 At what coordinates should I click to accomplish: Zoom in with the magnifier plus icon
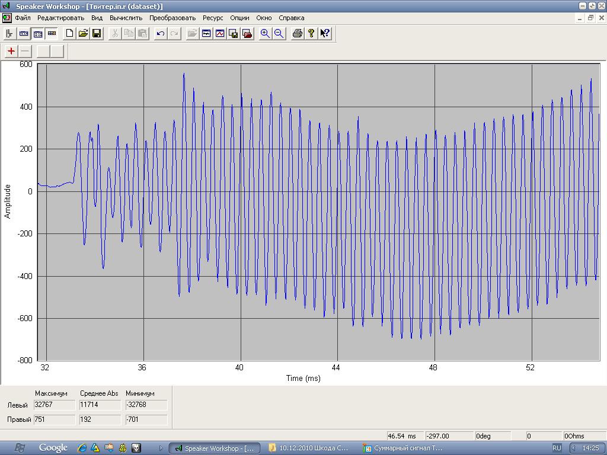coord(265,33)
